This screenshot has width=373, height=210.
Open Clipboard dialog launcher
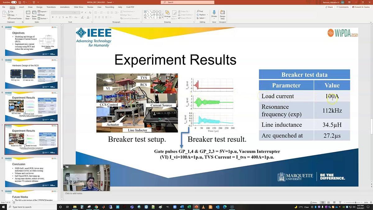(23, 22)
